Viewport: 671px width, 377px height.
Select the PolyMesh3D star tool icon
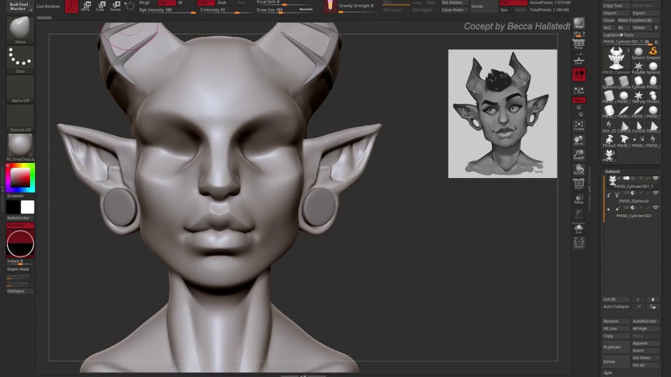coord(638,68)
